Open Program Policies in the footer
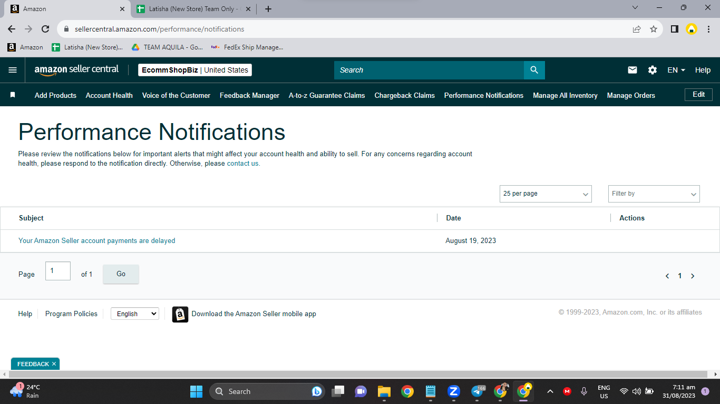 (71, 314)
